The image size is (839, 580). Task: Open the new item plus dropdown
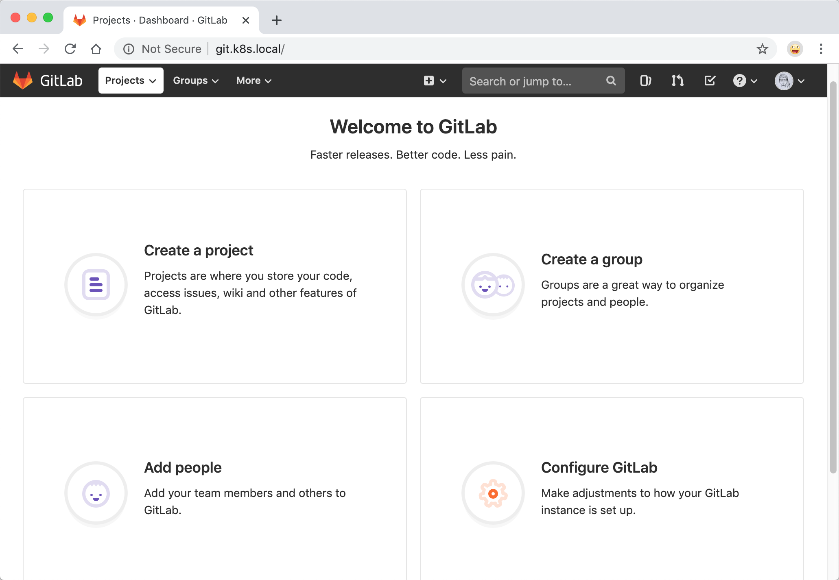[x=435, y=81]
